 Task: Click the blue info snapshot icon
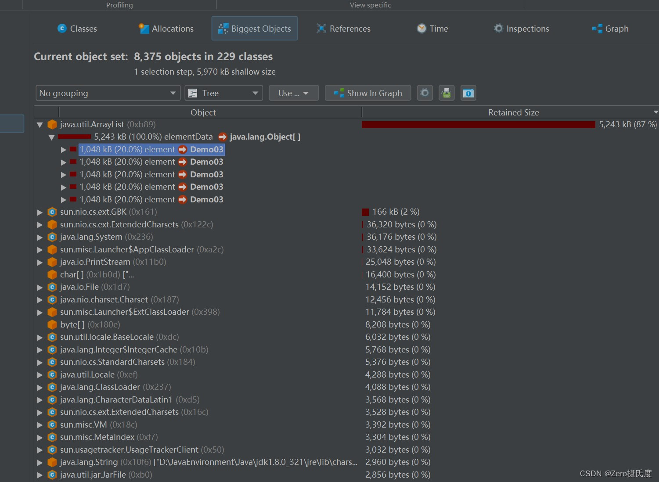[468, 93]
